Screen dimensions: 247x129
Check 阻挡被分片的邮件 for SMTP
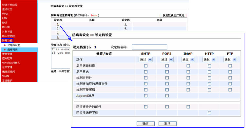coord(146,107)
